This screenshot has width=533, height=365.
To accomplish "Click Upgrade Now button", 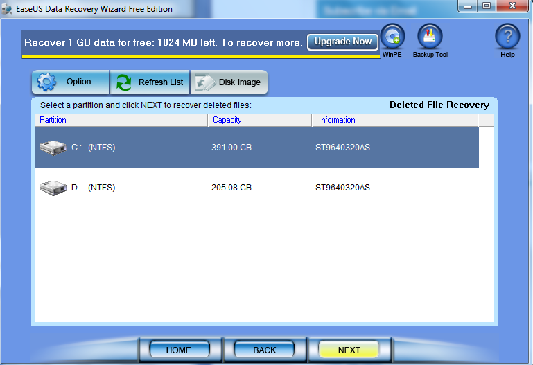I will pos(342,42).
